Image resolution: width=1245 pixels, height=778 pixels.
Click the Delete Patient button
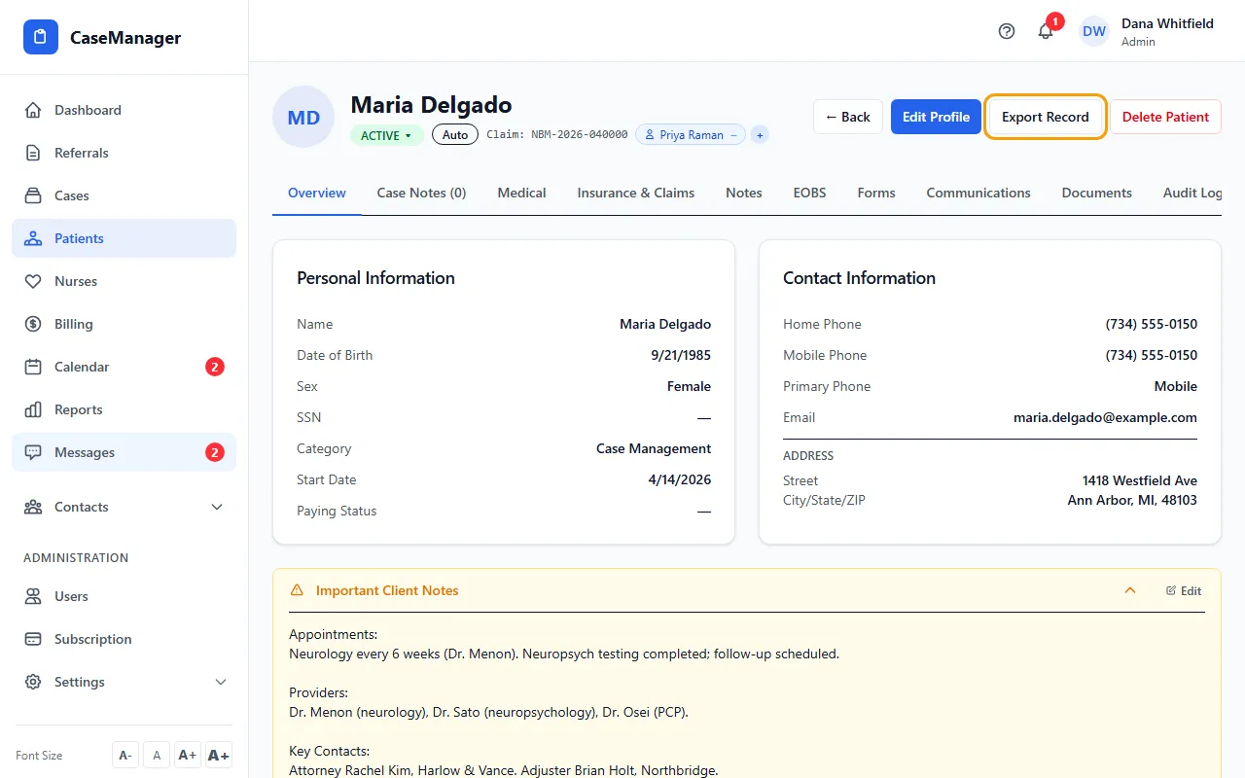(x=1165, y=117)
